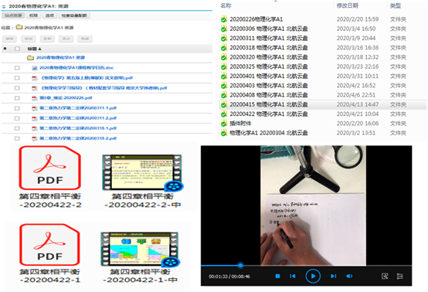Open the 权限 tab
Image resolution: width=428 pixels, height=292 pixels.
[x=33, y=15]
